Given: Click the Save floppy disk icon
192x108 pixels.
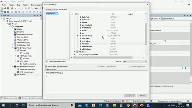Looking at the screenshot, I should (8, 8).
